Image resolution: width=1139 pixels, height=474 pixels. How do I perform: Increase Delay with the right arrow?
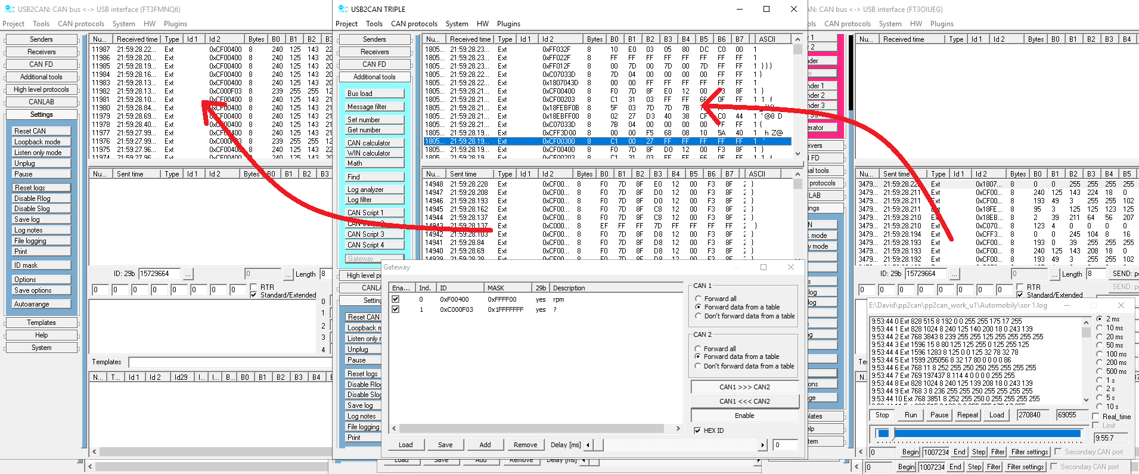point(762,445)
